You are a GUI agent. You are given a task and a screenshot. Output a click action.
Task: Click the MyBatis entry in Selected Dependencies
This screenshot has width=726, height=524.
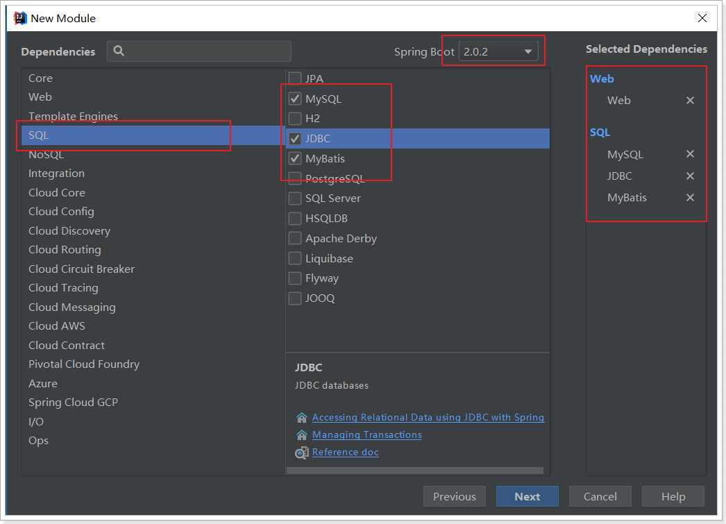627,198
